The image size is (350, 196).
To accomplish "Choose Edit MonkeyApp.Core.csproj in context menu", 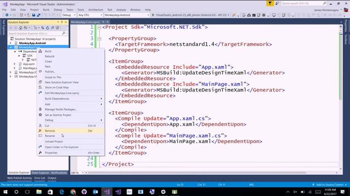I will click(71, 93).
